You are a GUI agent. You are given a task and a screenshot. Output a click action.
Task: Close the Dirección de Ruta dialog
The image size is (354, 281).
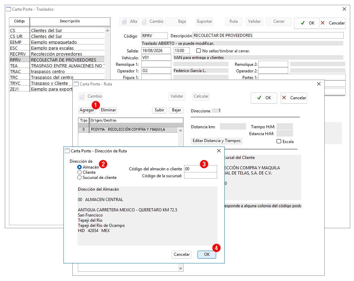(x=219, y=151)
